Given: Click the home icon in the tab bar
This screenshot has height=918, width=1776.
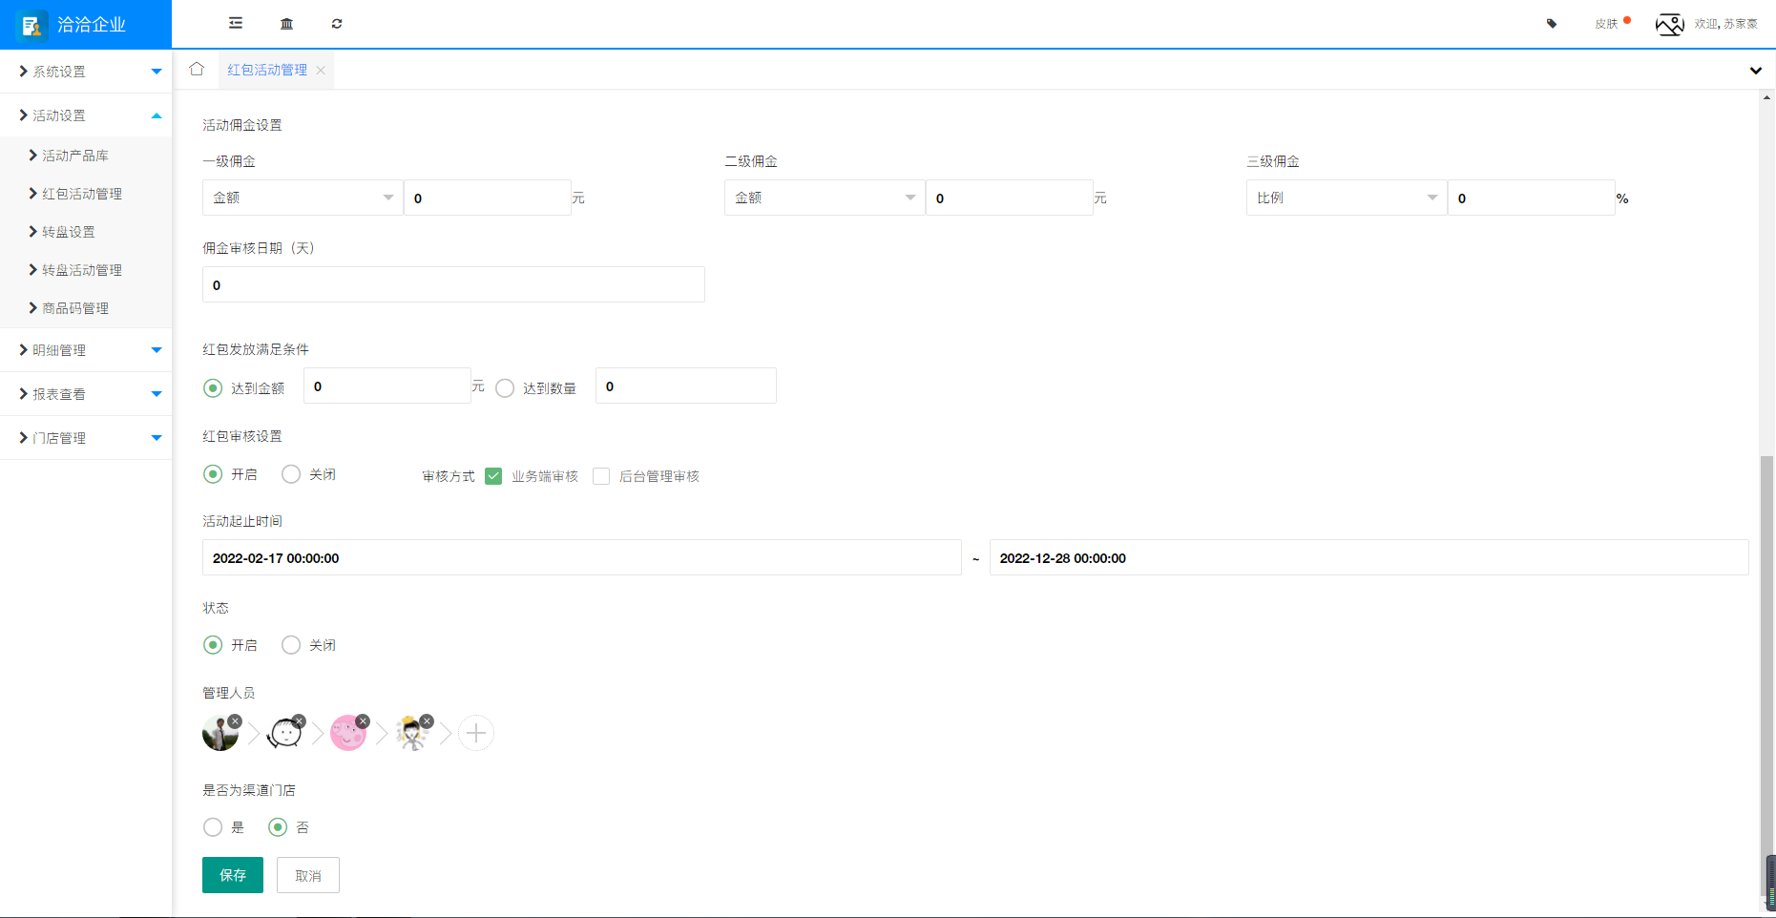Looking at the screenshot, I should [x=196, y=69].
